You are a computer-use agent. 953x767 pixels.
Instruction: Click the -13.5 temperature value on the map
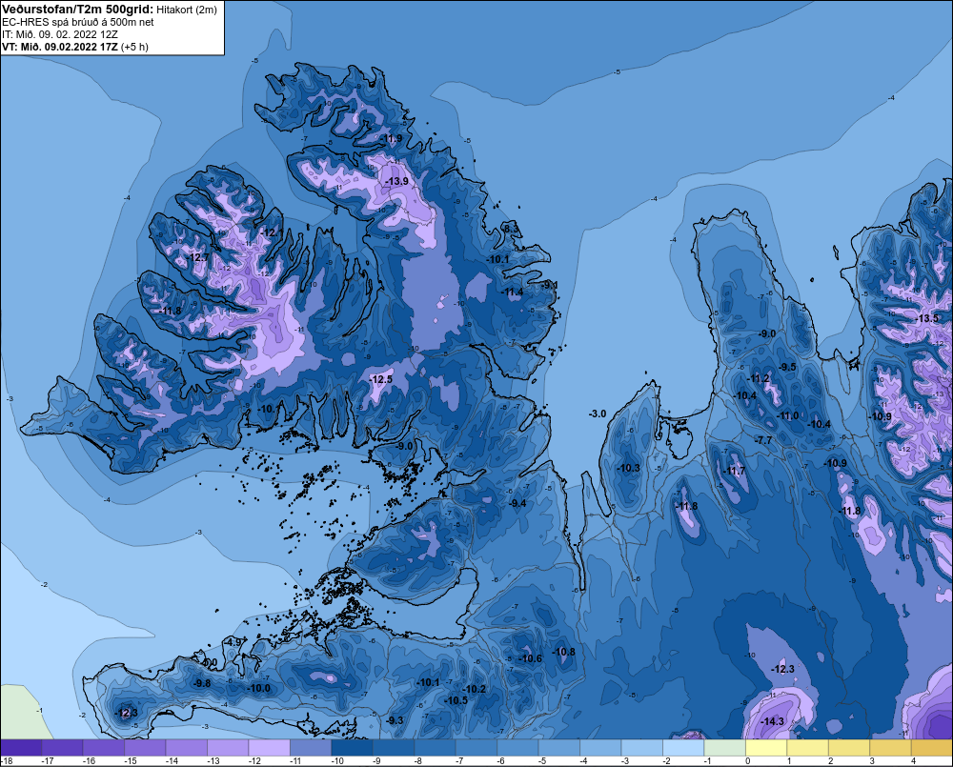[x=927, y=318]
